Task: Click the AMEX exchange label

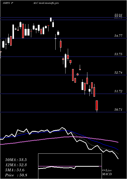Action: [6, 3]
